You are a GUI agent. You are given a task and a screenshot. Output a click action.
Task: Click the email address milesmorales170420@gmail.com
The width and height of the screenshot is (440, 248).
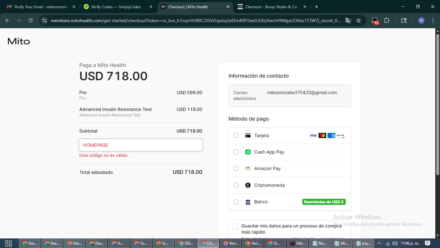click(x=302, y=93)
